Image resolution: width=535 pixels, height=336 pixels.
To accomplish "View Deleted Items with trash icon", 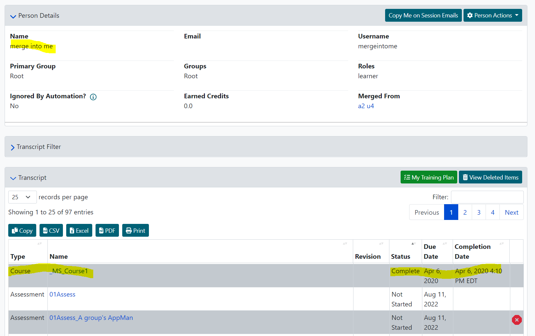I will [x=490, y=177].
